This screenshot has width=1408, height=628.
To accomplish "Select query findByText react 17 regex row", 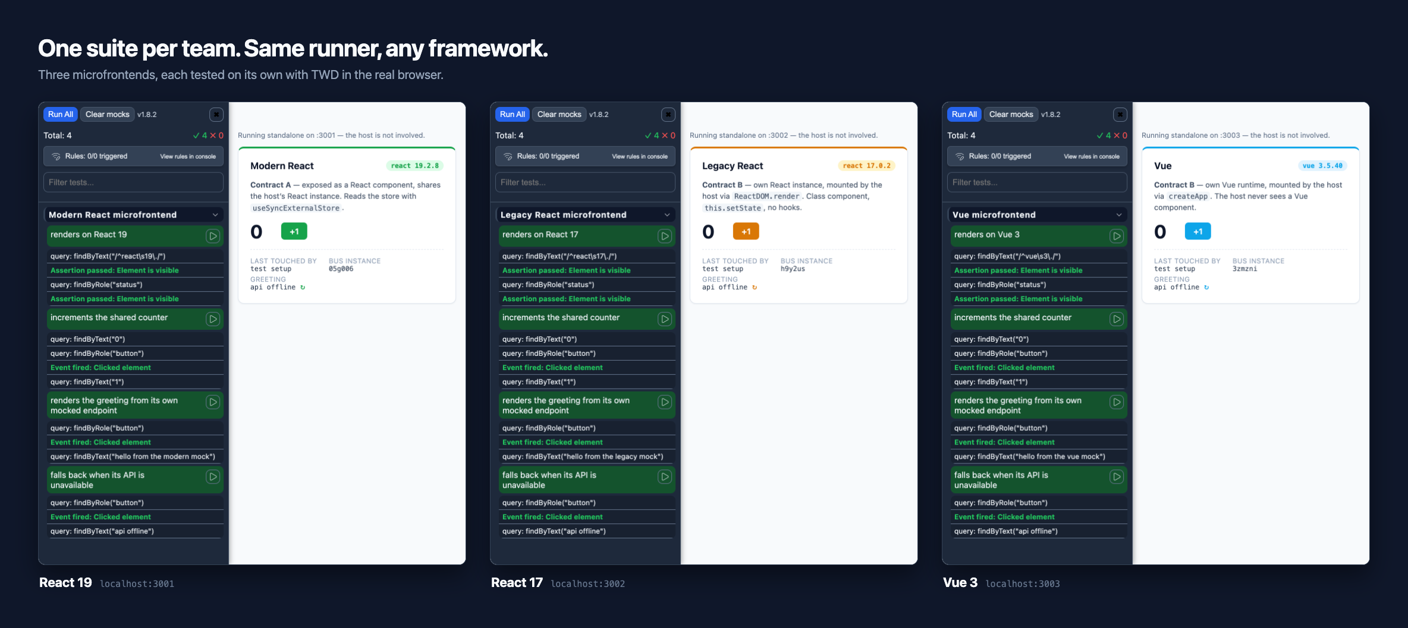I will [587, 256].
